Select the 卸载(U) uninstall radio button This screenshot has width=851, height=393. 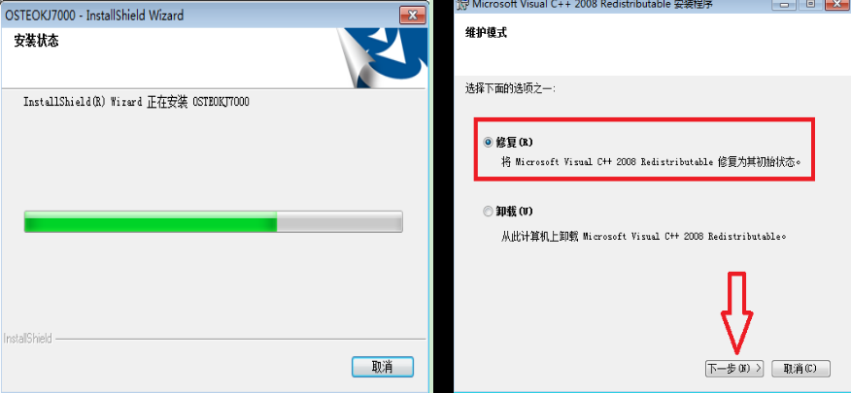488,212
